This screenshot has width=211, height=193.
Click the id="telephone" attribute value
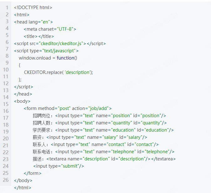pos(157,152)
